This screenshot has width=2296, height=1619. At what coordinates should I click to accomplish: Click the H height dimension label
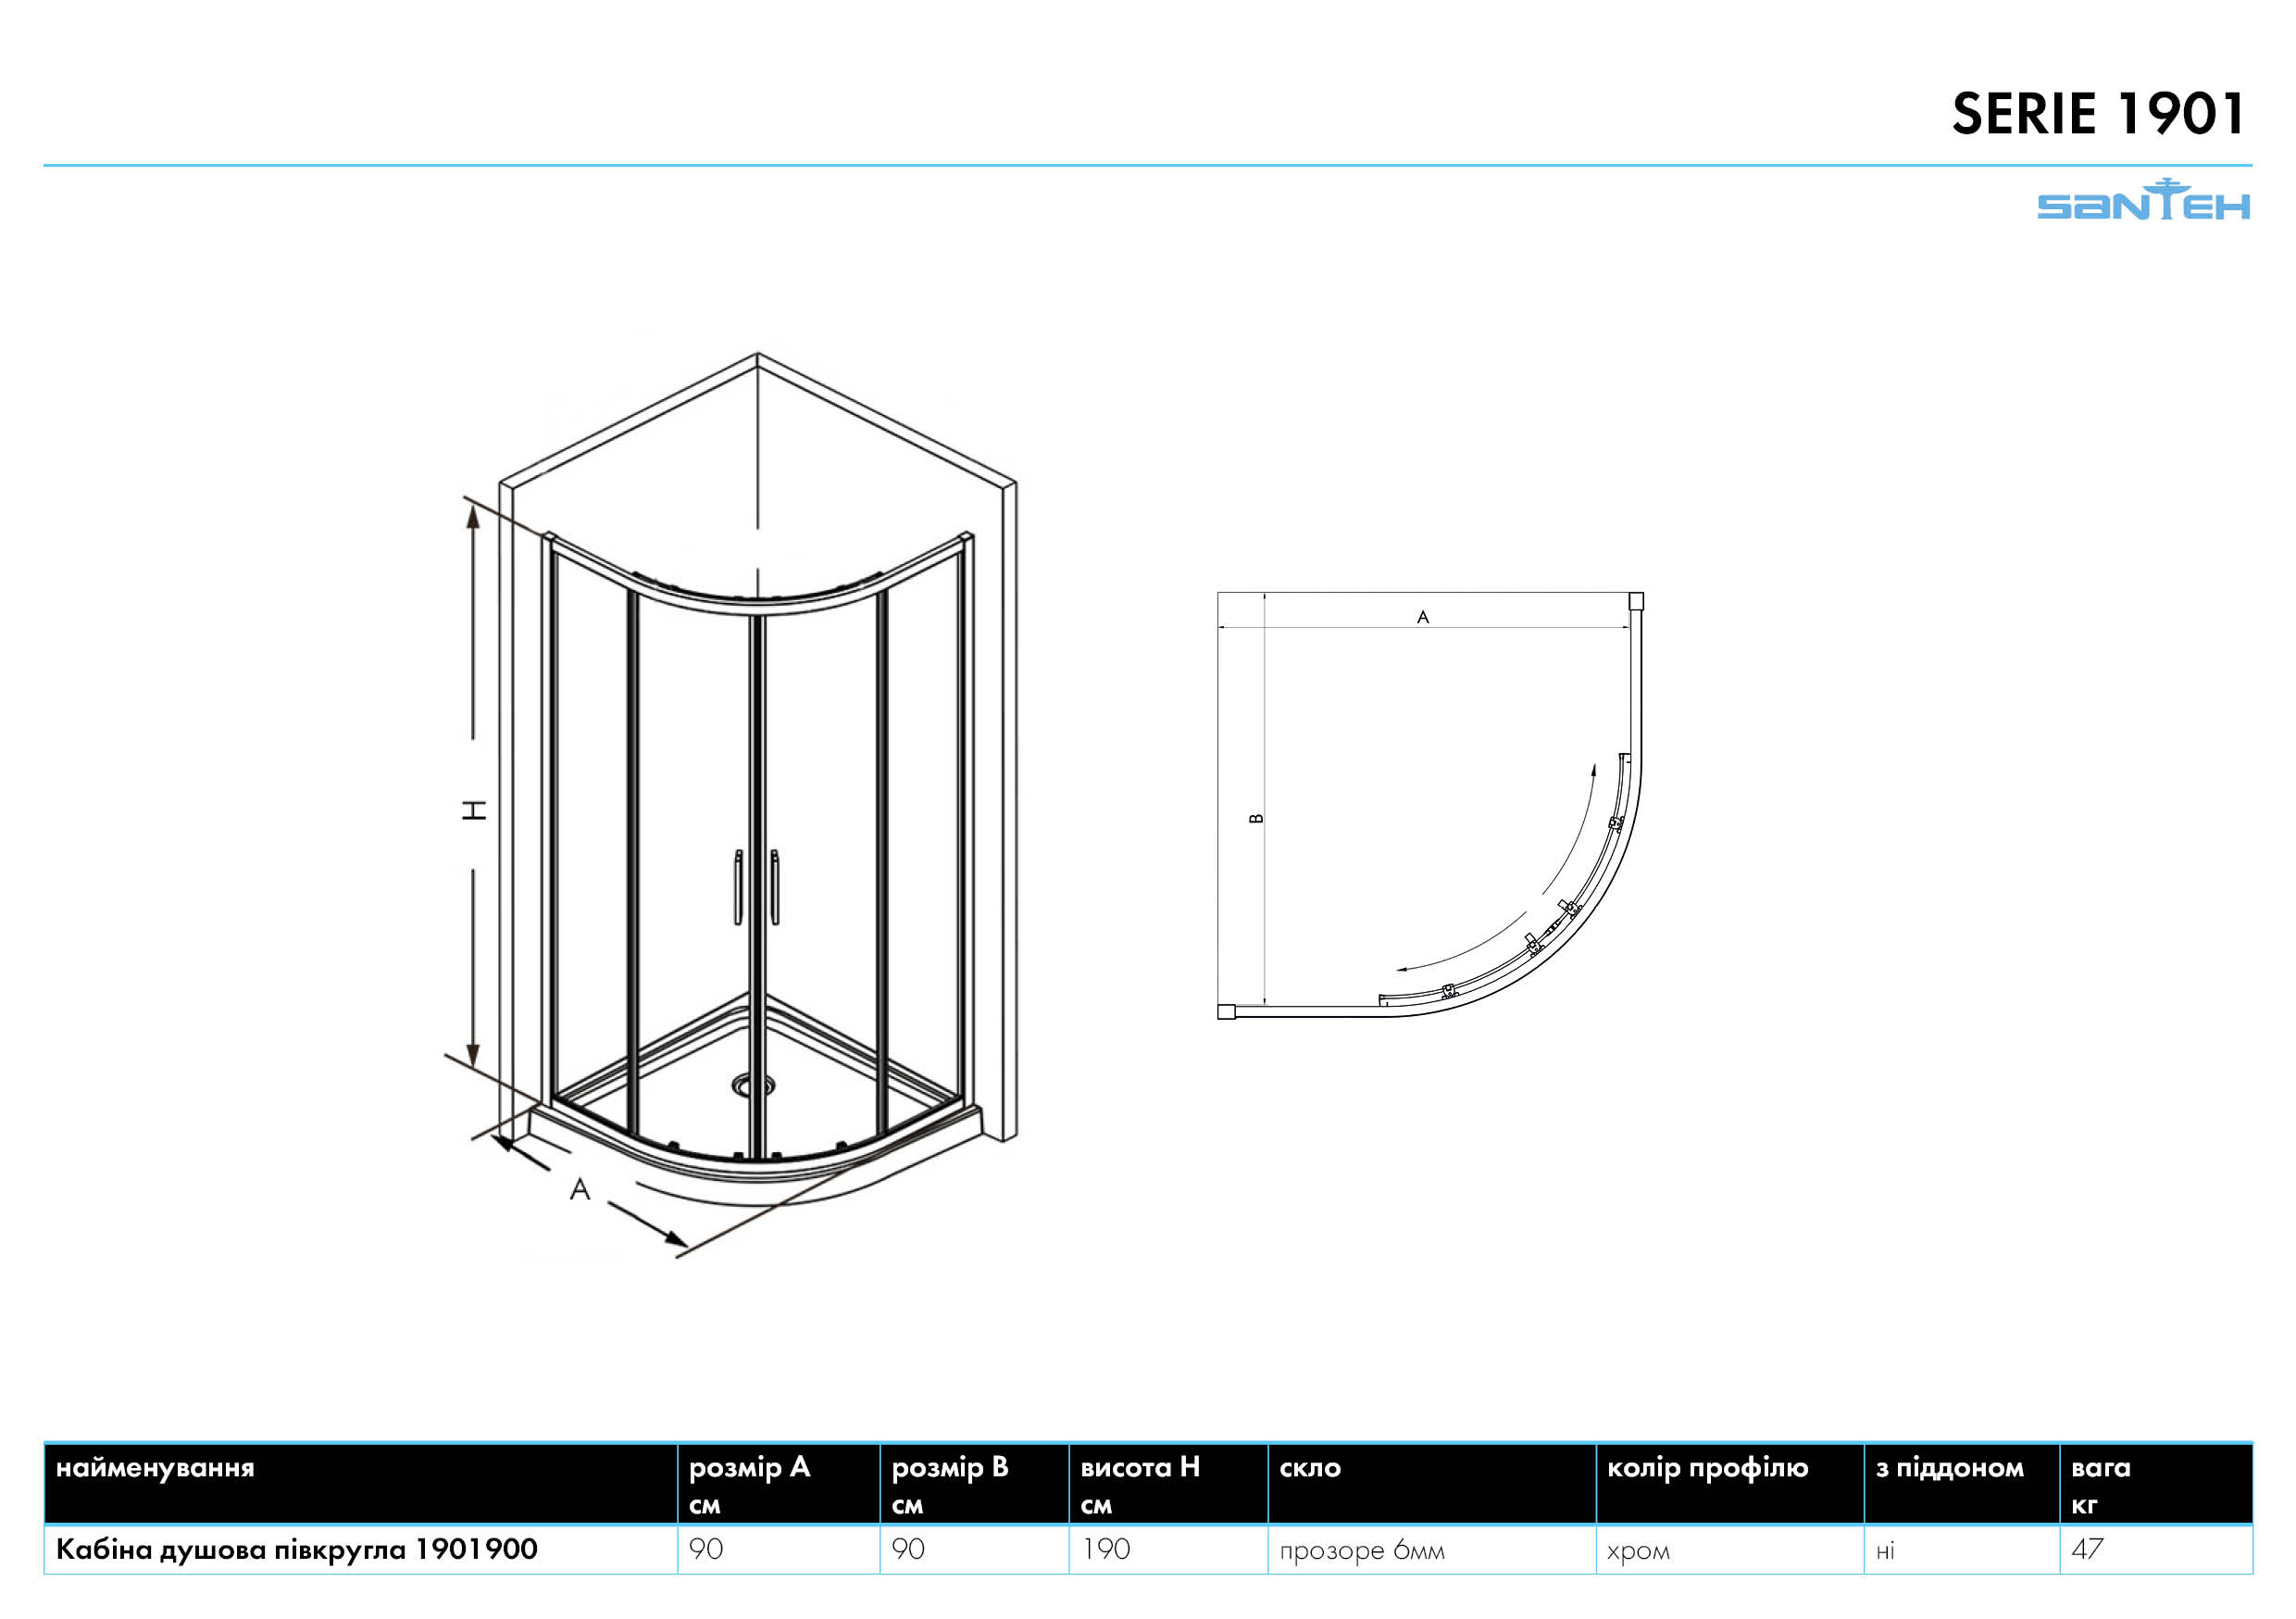[474, 809]
